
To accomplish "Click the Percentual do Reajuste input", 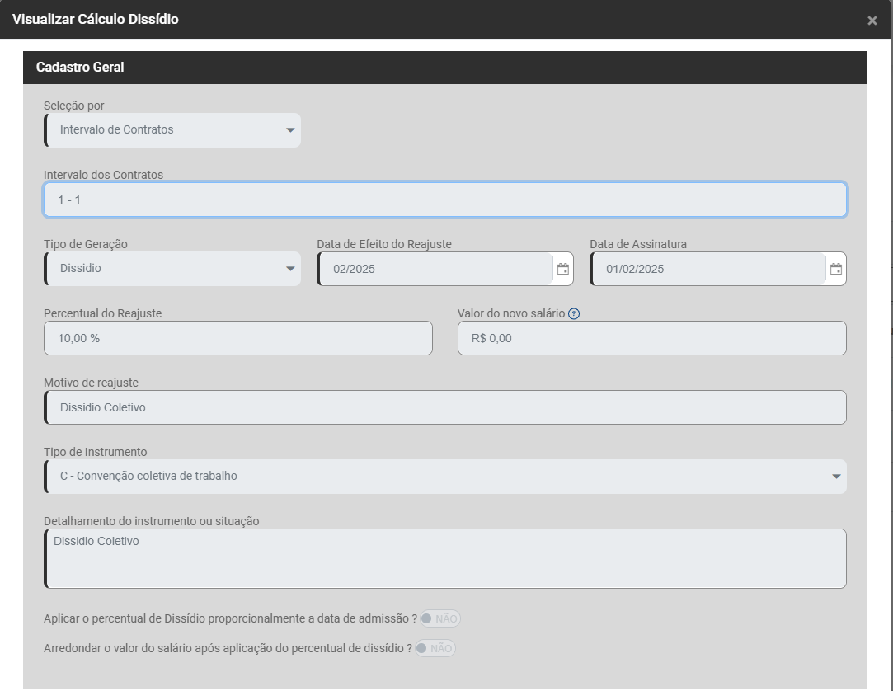I will [x=237, y=338].
